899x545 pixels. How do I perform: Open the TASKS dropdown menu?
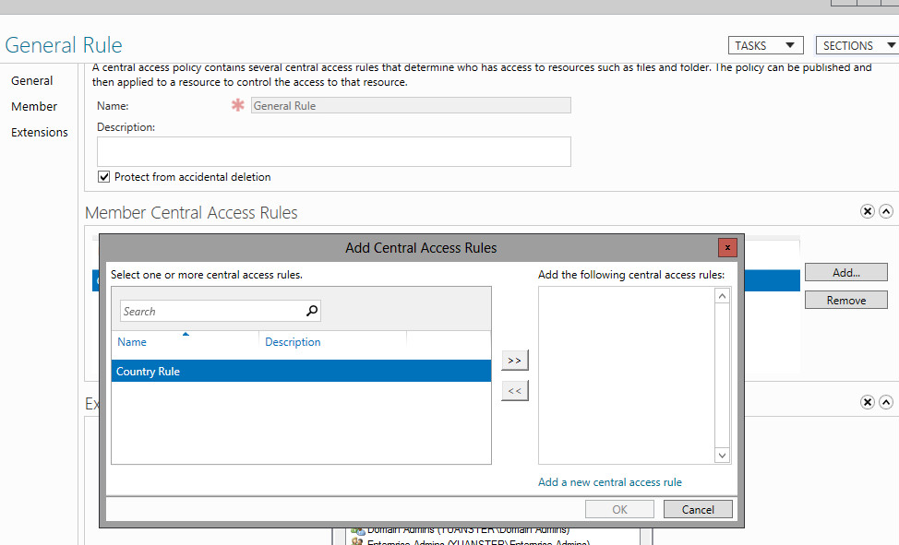point(765,45)
